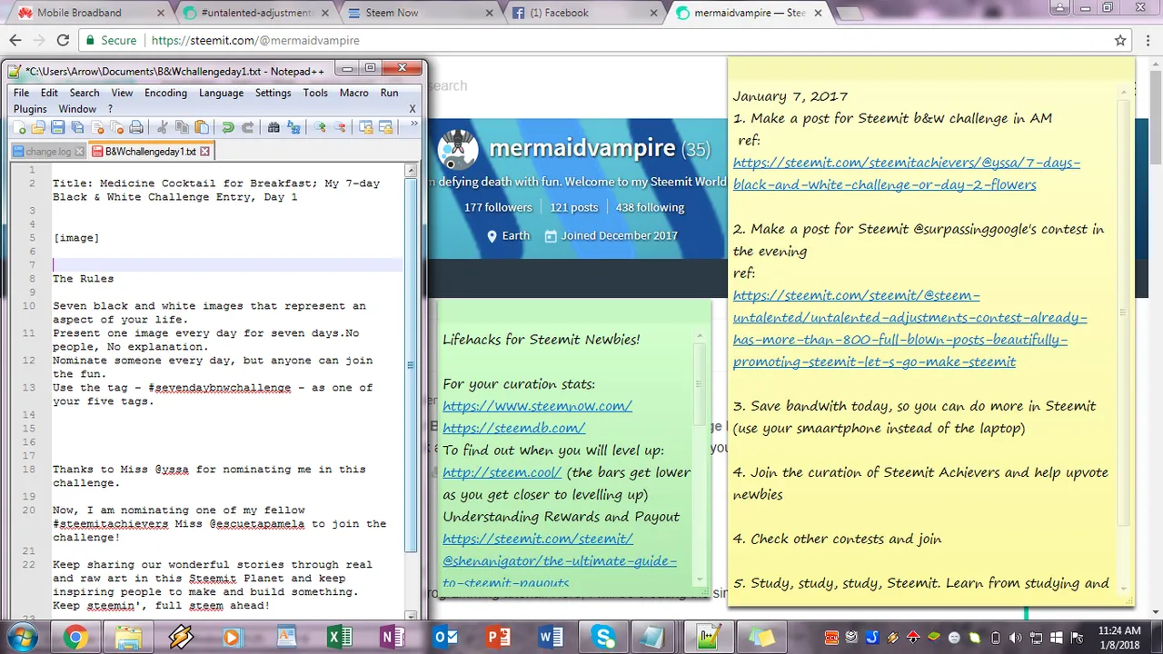Click the taskbar clock showing 11:24 AM
This screenshot has height=654, width=1163.
[1118, 638]
